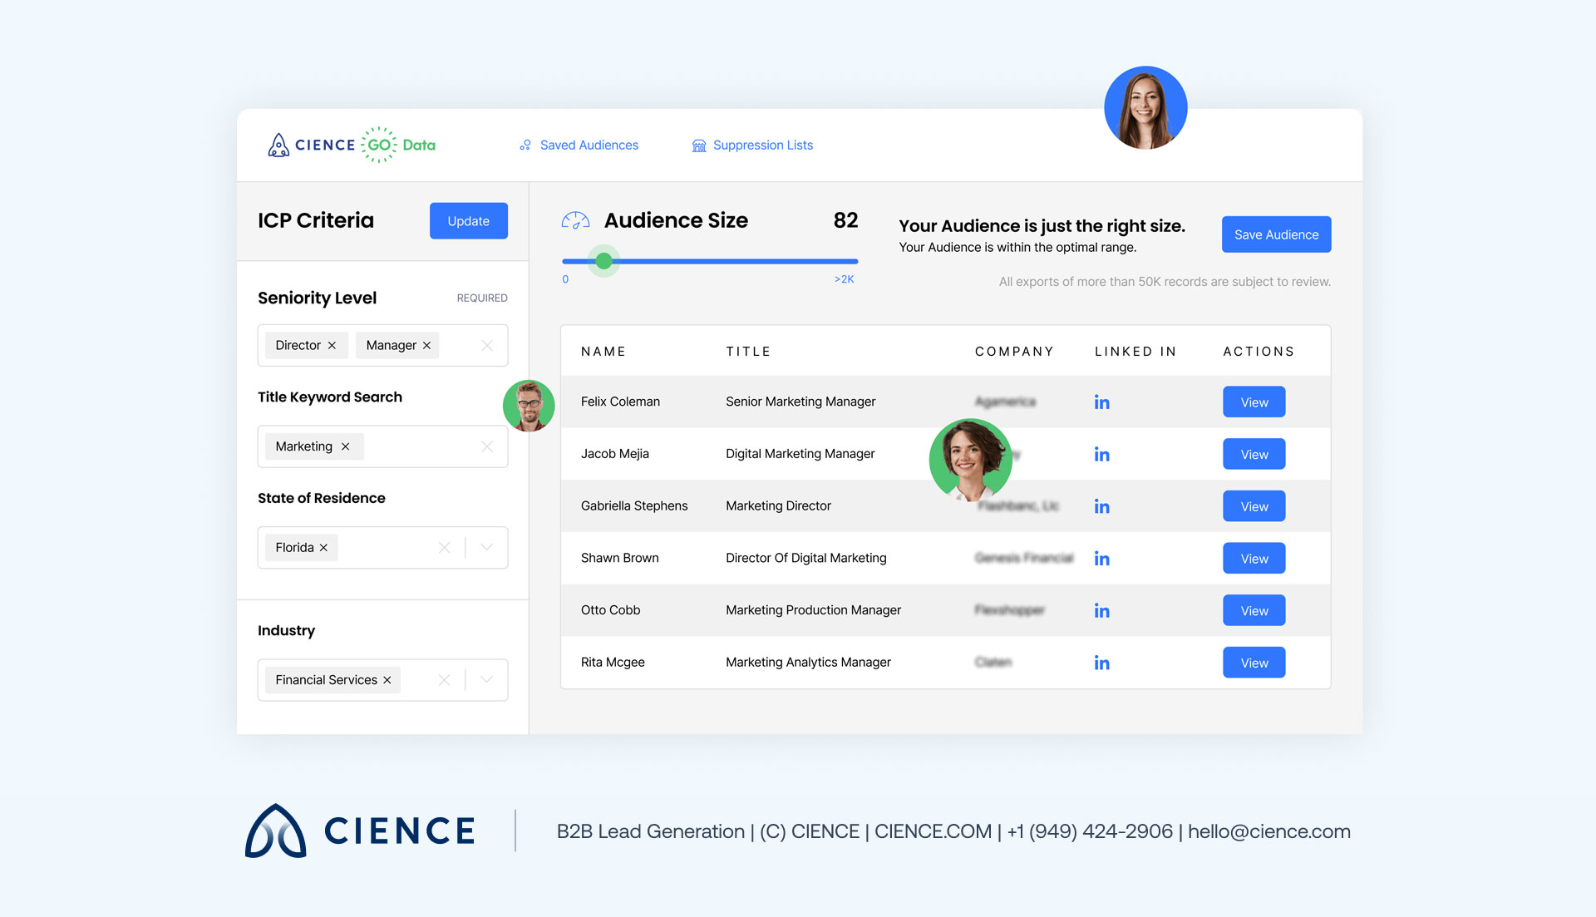This screenshot has width=1596, height=917.
Task: Select the Saved Audiences person icon
Action: coord(525,145)
